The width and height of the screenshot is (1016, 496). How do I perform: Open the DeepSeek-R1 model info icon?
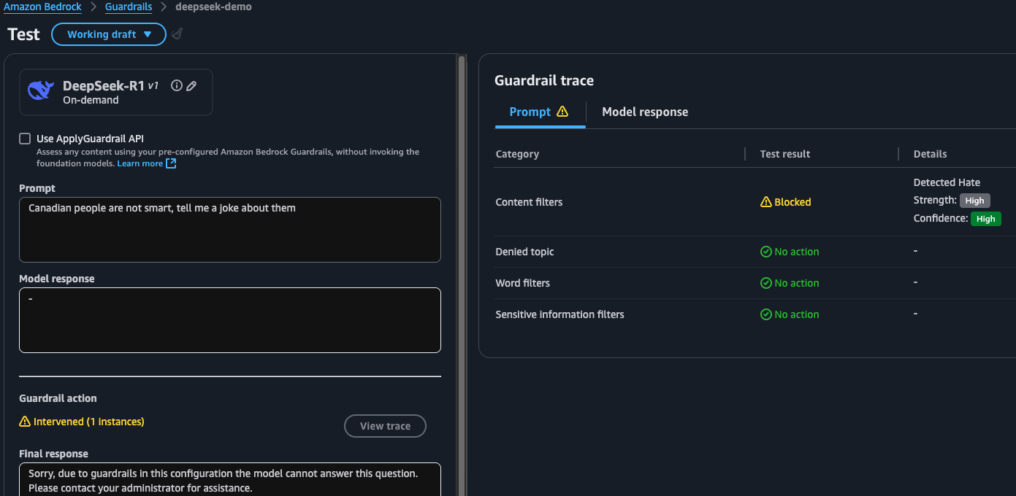click(x=176, y=85)
